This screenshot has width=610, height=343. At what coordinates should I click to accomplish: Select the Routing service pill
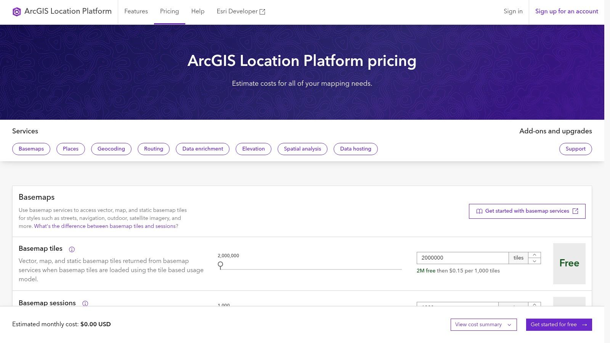154,149
